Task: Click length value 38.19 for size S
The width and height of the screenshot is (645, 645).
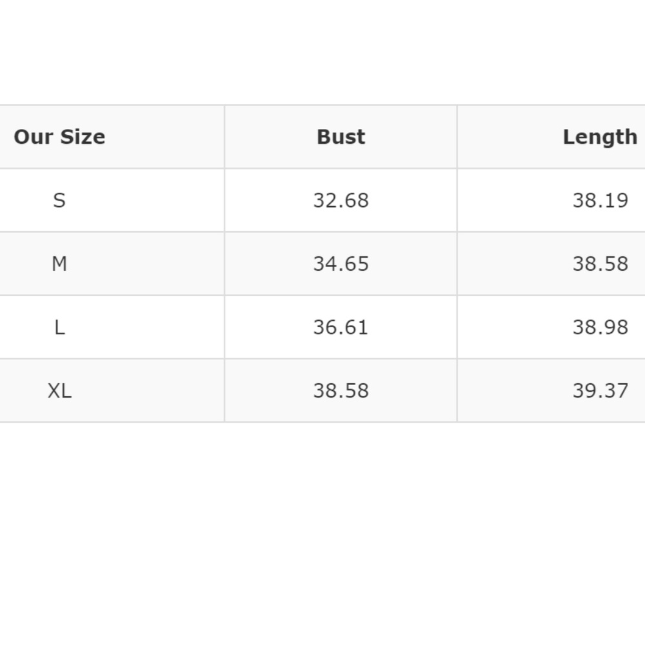Action: click(600, 201)
